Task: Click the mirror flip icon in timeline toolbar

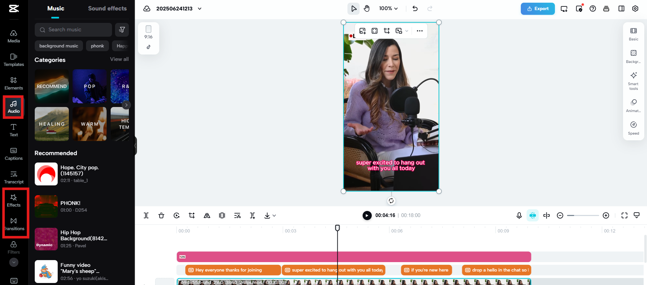Action: pyautogui.click(x=207, y=215)
